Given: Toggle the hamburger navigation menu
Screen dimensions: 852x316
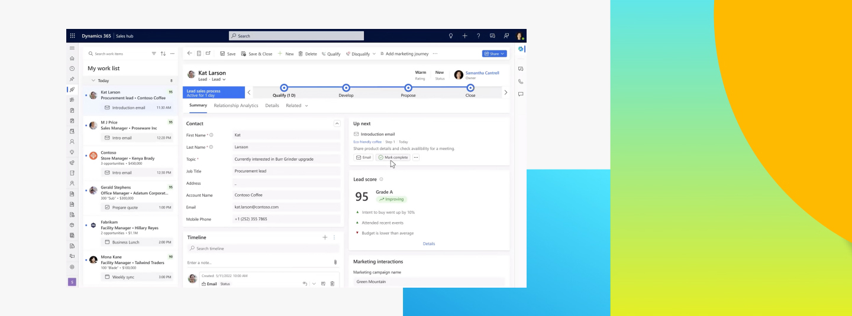Looking at the screenshot, I should [72, 48].
